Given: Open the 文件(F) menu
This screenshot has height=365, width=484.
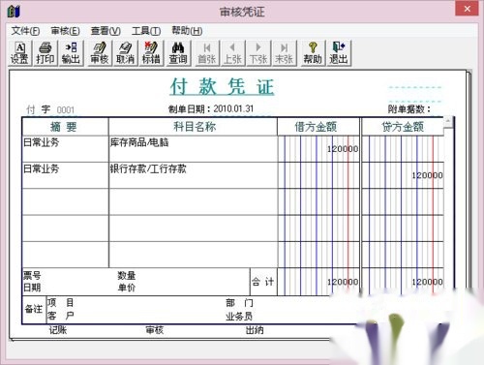Looking at the screenshot, I should pos(25,31).
